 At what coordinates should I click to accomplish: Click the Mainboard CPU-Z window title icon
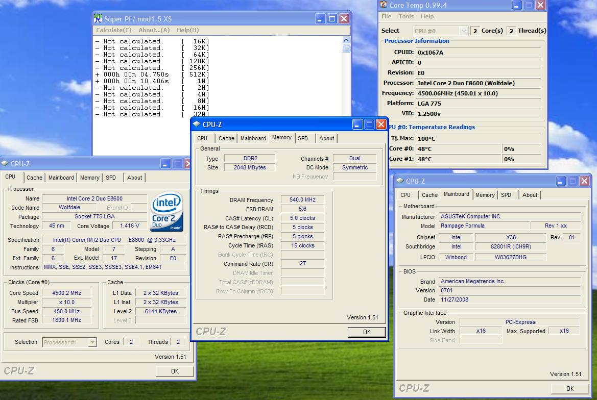point(400,181)
